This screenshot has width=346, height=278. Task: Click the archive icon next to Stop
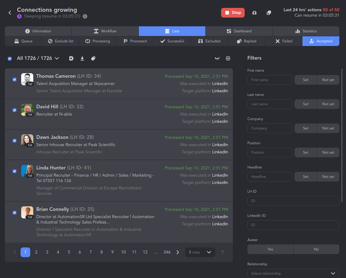(254, 13)
